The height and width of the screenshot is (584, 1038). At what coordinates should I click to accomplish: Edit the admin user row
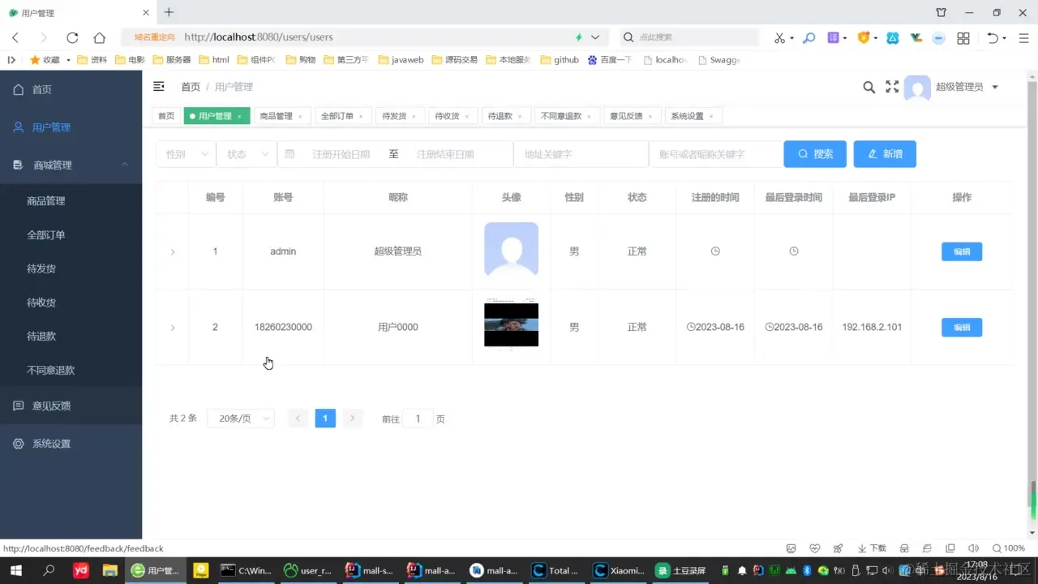click(x=962, y=251)
